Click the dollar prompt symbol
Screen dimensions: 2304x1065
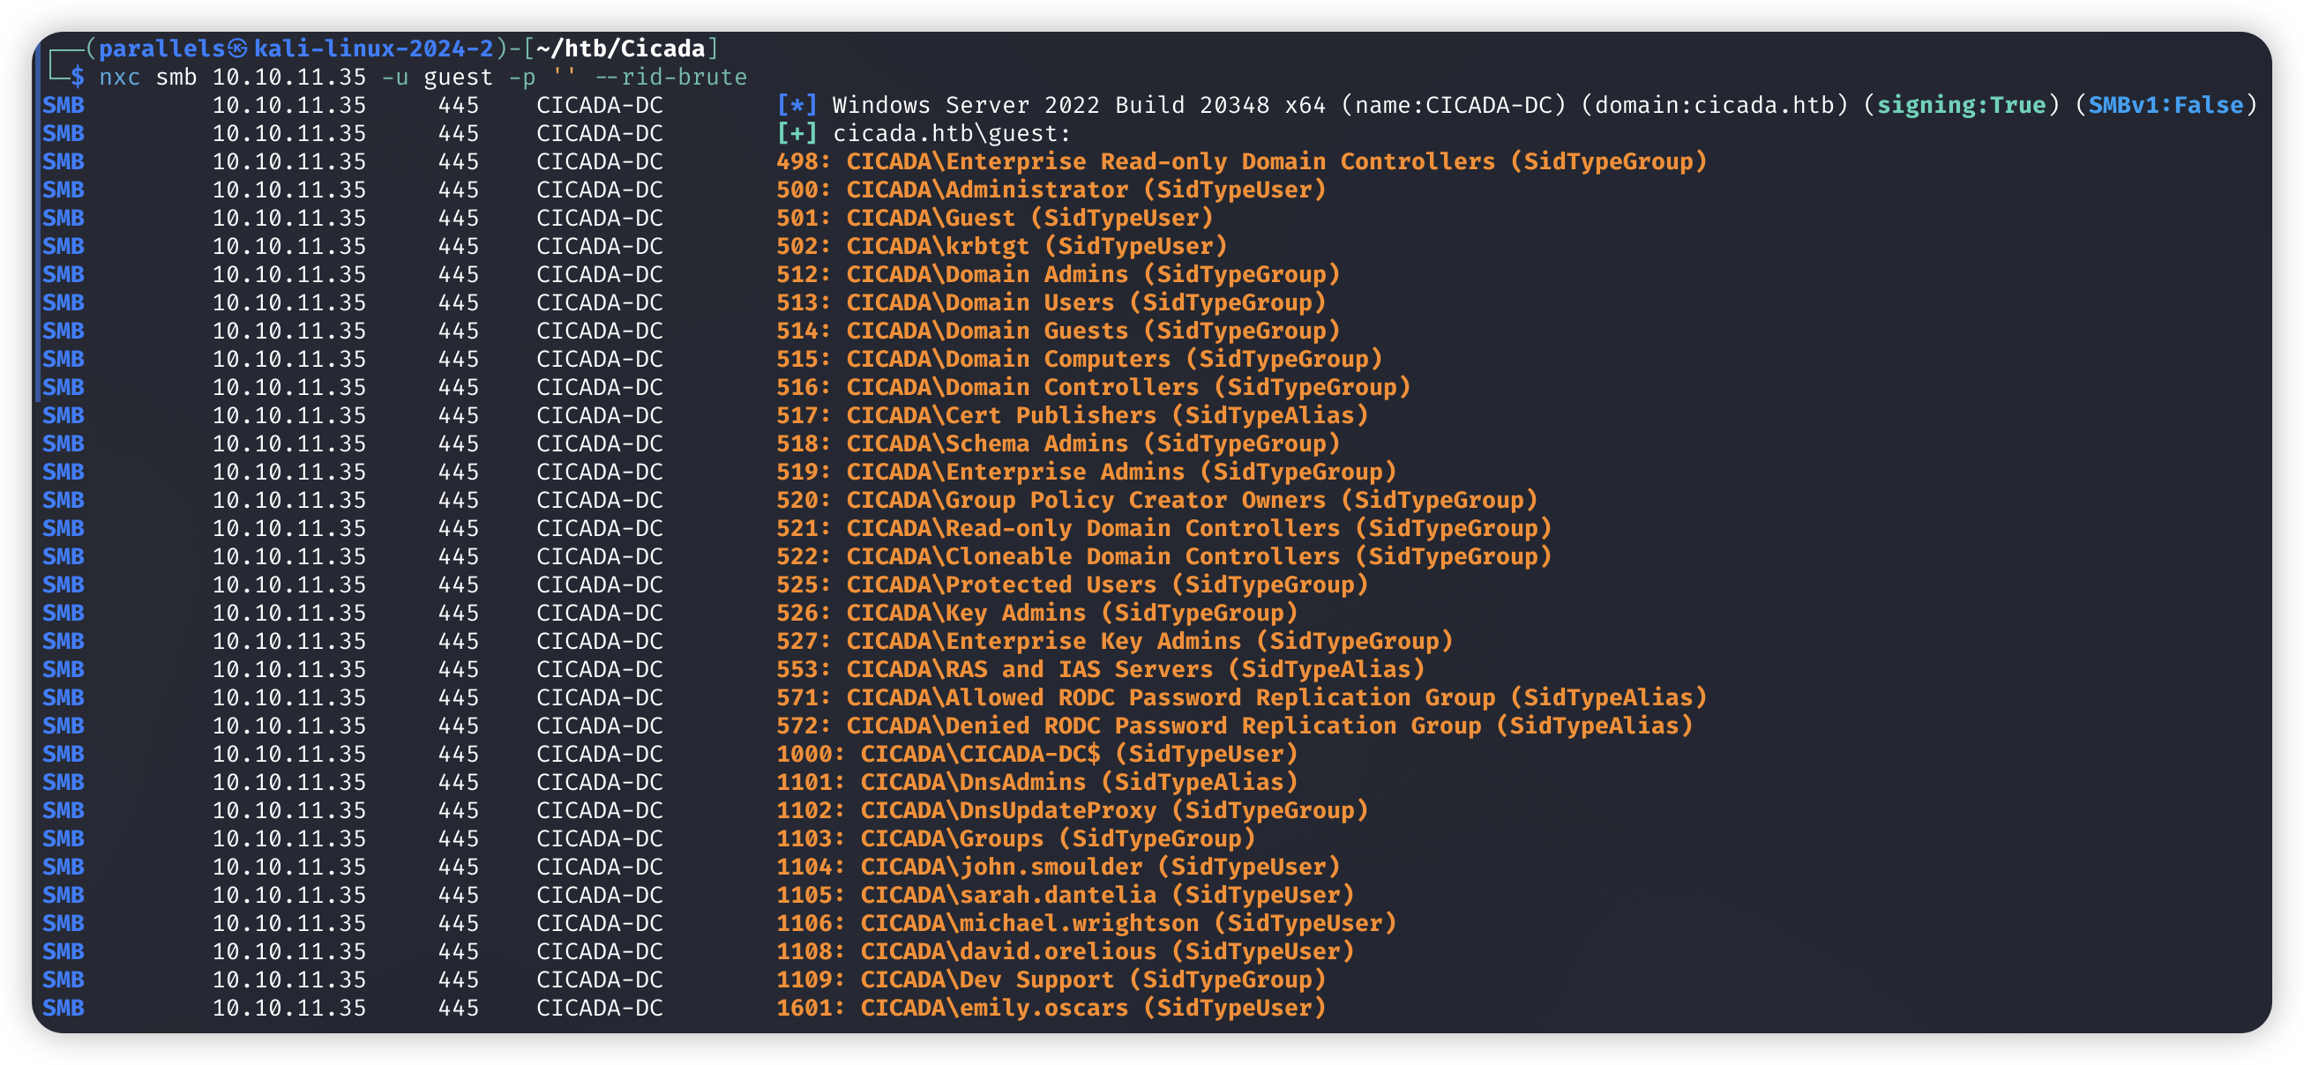click(79, 77)
